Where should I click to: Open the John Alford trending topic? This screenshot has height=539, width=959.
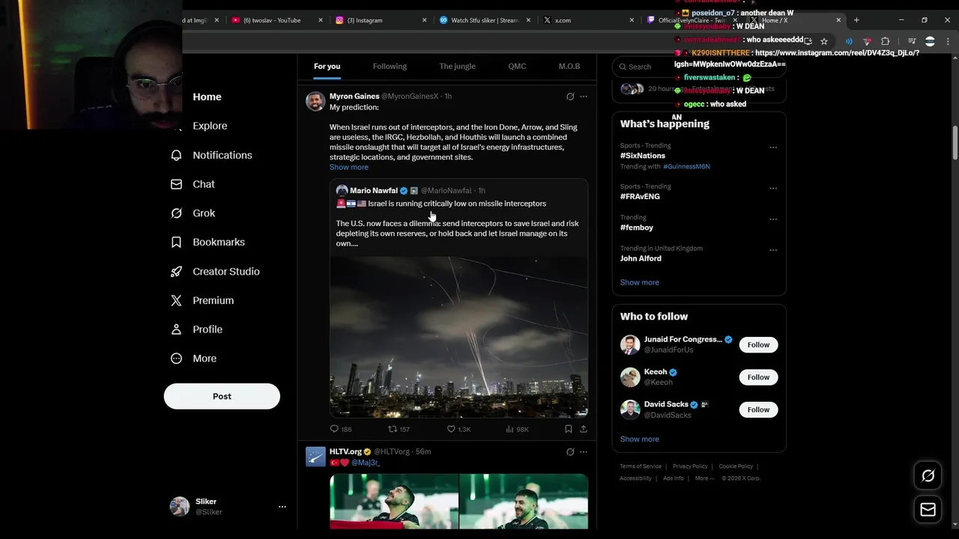[x=641, y=258]
